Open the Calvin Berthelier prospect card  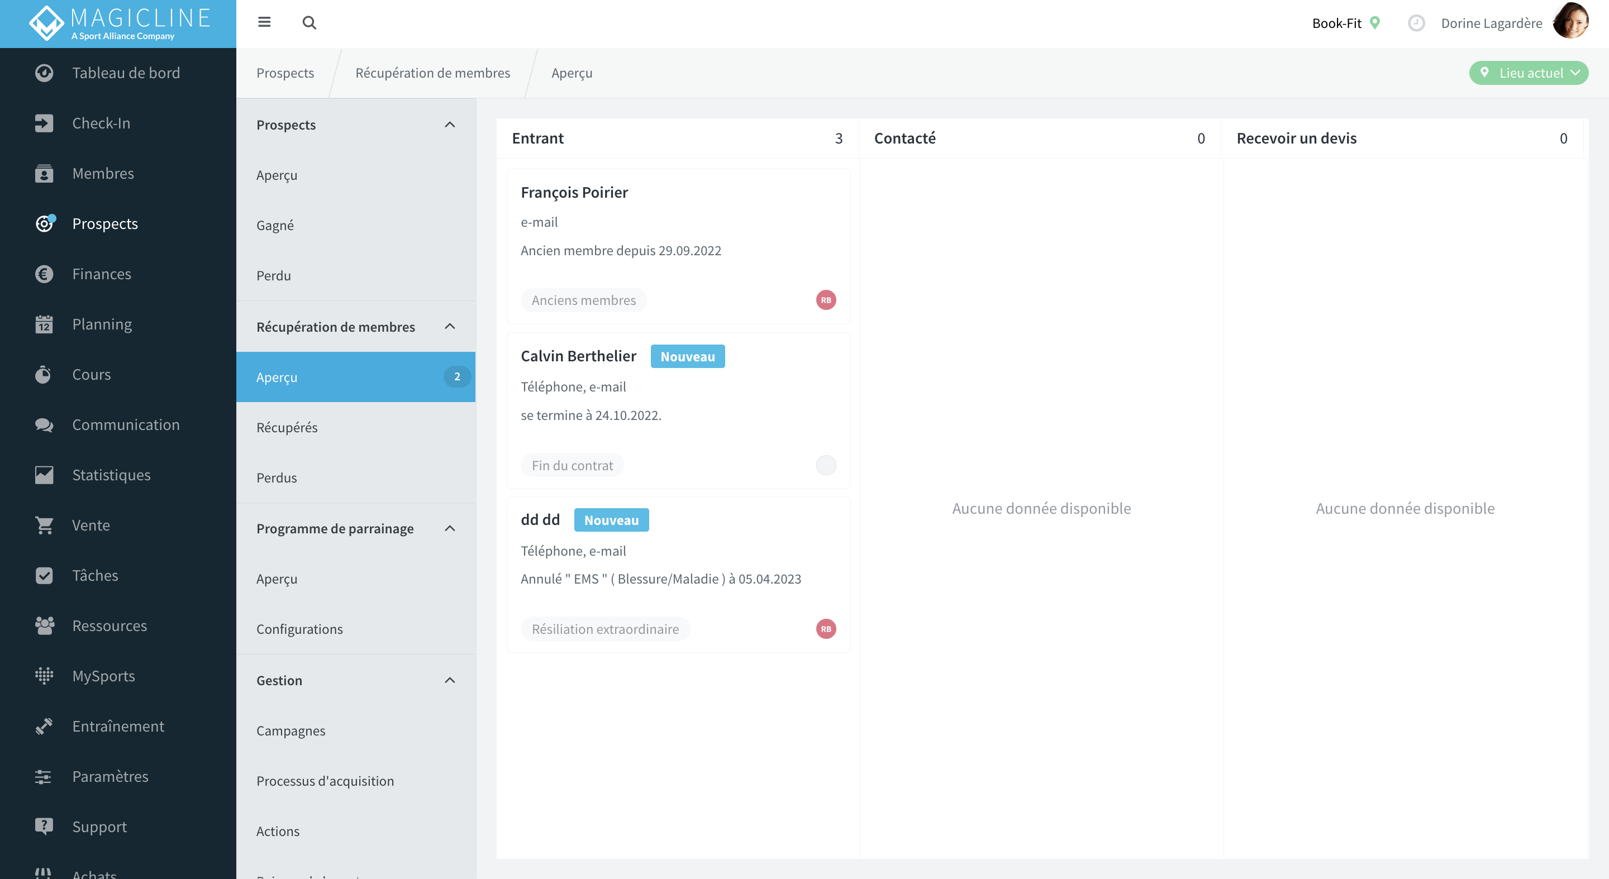pyautogui.click(x=678, y=411)
